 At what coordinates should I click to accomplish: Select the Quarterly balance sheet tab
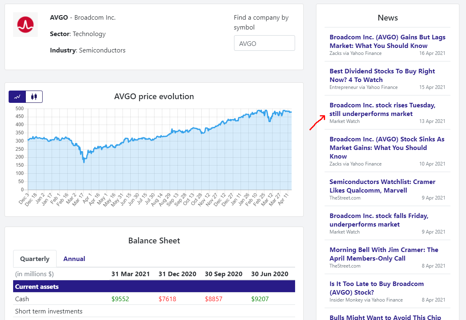click(35, 259)
